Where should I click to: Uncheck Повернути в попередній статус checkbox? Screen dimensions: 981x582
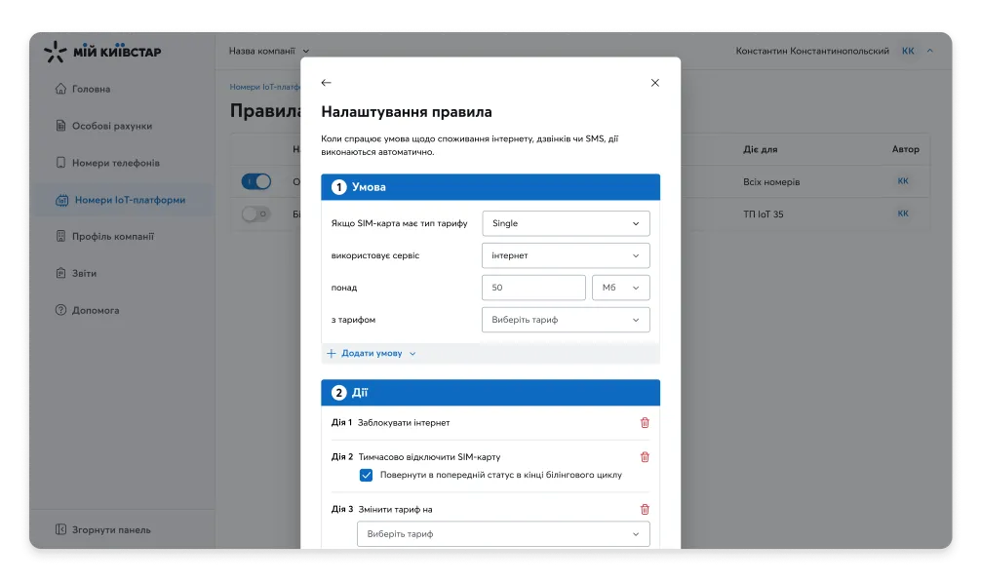pyautogui.click(x=366, y=475)
